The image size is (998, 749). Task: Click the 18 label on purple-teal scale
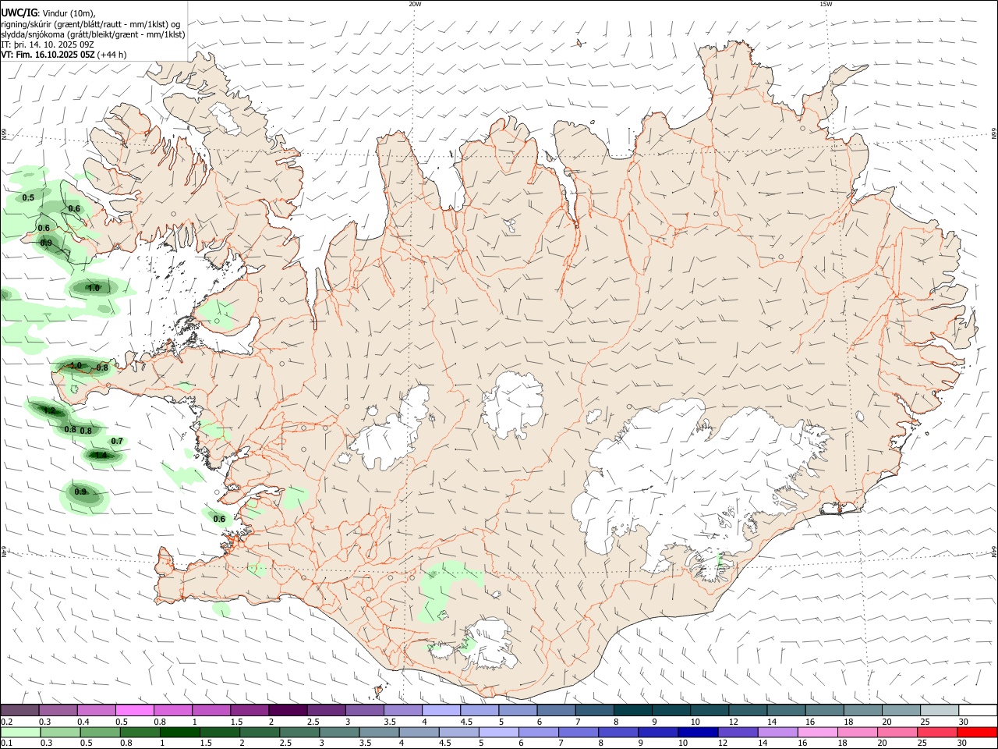[848, 722]
